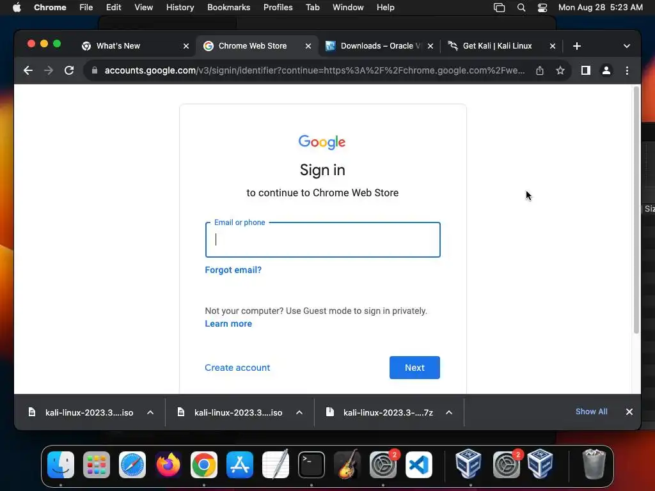Screen dimensions: 655x491
Task: Open the Edit menu
Action: [113, 8]
